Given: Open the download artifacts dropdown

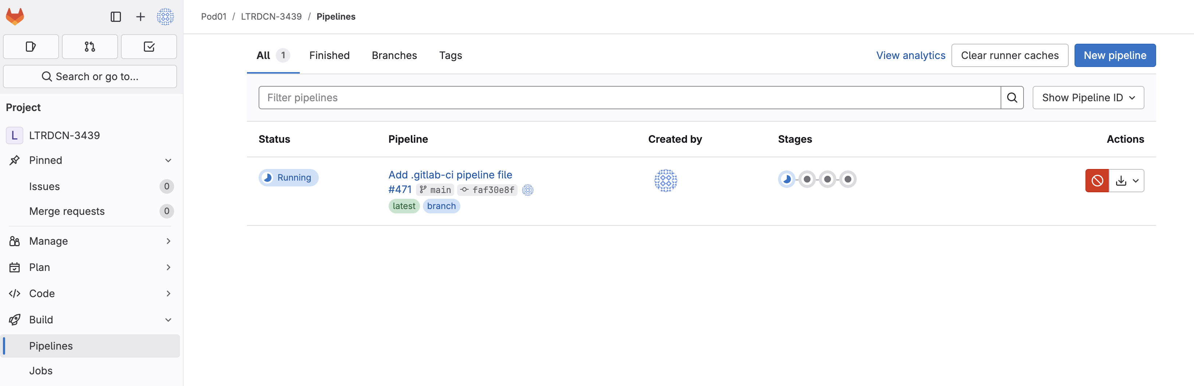Looking at the screenshot, I should (1127, 181).
